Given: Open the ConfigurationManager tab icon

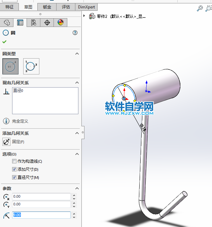Looking at the screenshot, I should (x=34, y=23).
